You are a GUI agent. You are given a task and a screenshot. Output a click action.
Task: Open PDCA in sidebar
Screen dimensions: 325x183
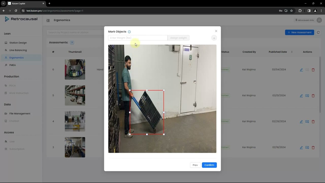[x=12, y=86]
